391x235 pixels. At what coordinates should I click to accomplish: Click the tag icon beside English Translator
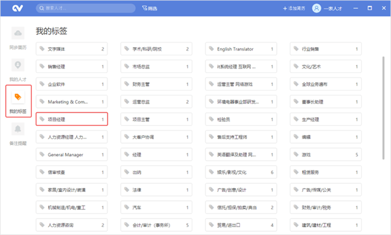tap(211, 49)
